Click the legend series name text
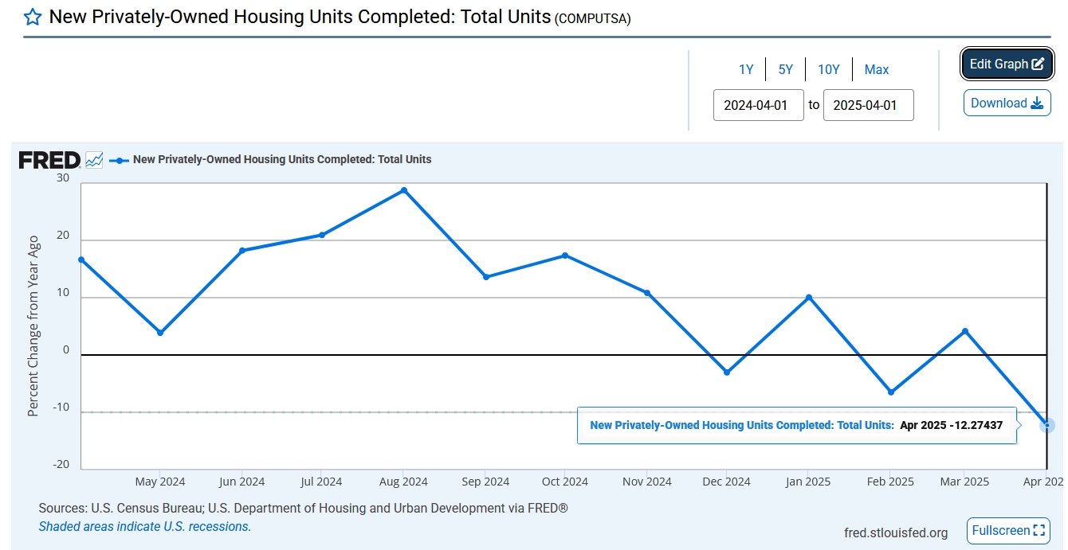The height and width of the screenshot is (550, 1068). 282,160
